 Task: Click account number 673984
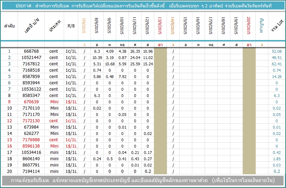[31, 127]
